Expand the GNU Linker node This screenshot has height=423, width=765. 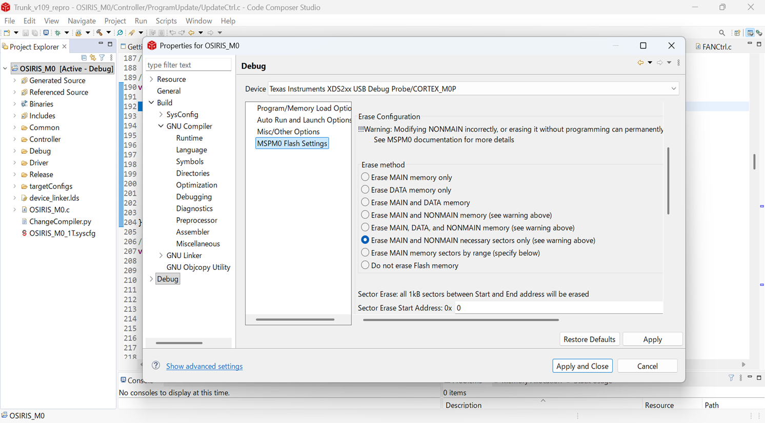161,256
